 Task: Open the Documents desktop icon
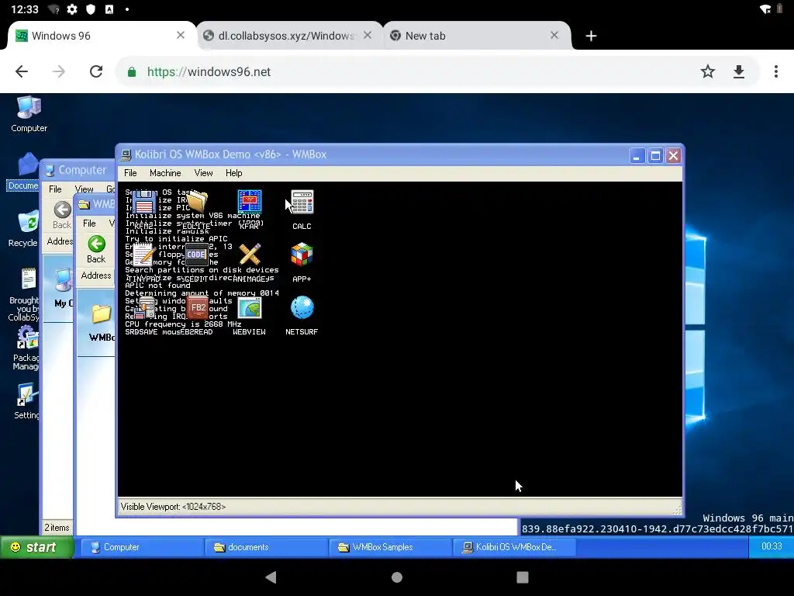(23, 172)
